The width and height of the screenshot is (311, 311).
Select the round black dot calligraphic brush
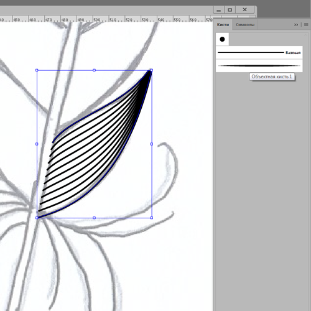(x=222, y=39)
